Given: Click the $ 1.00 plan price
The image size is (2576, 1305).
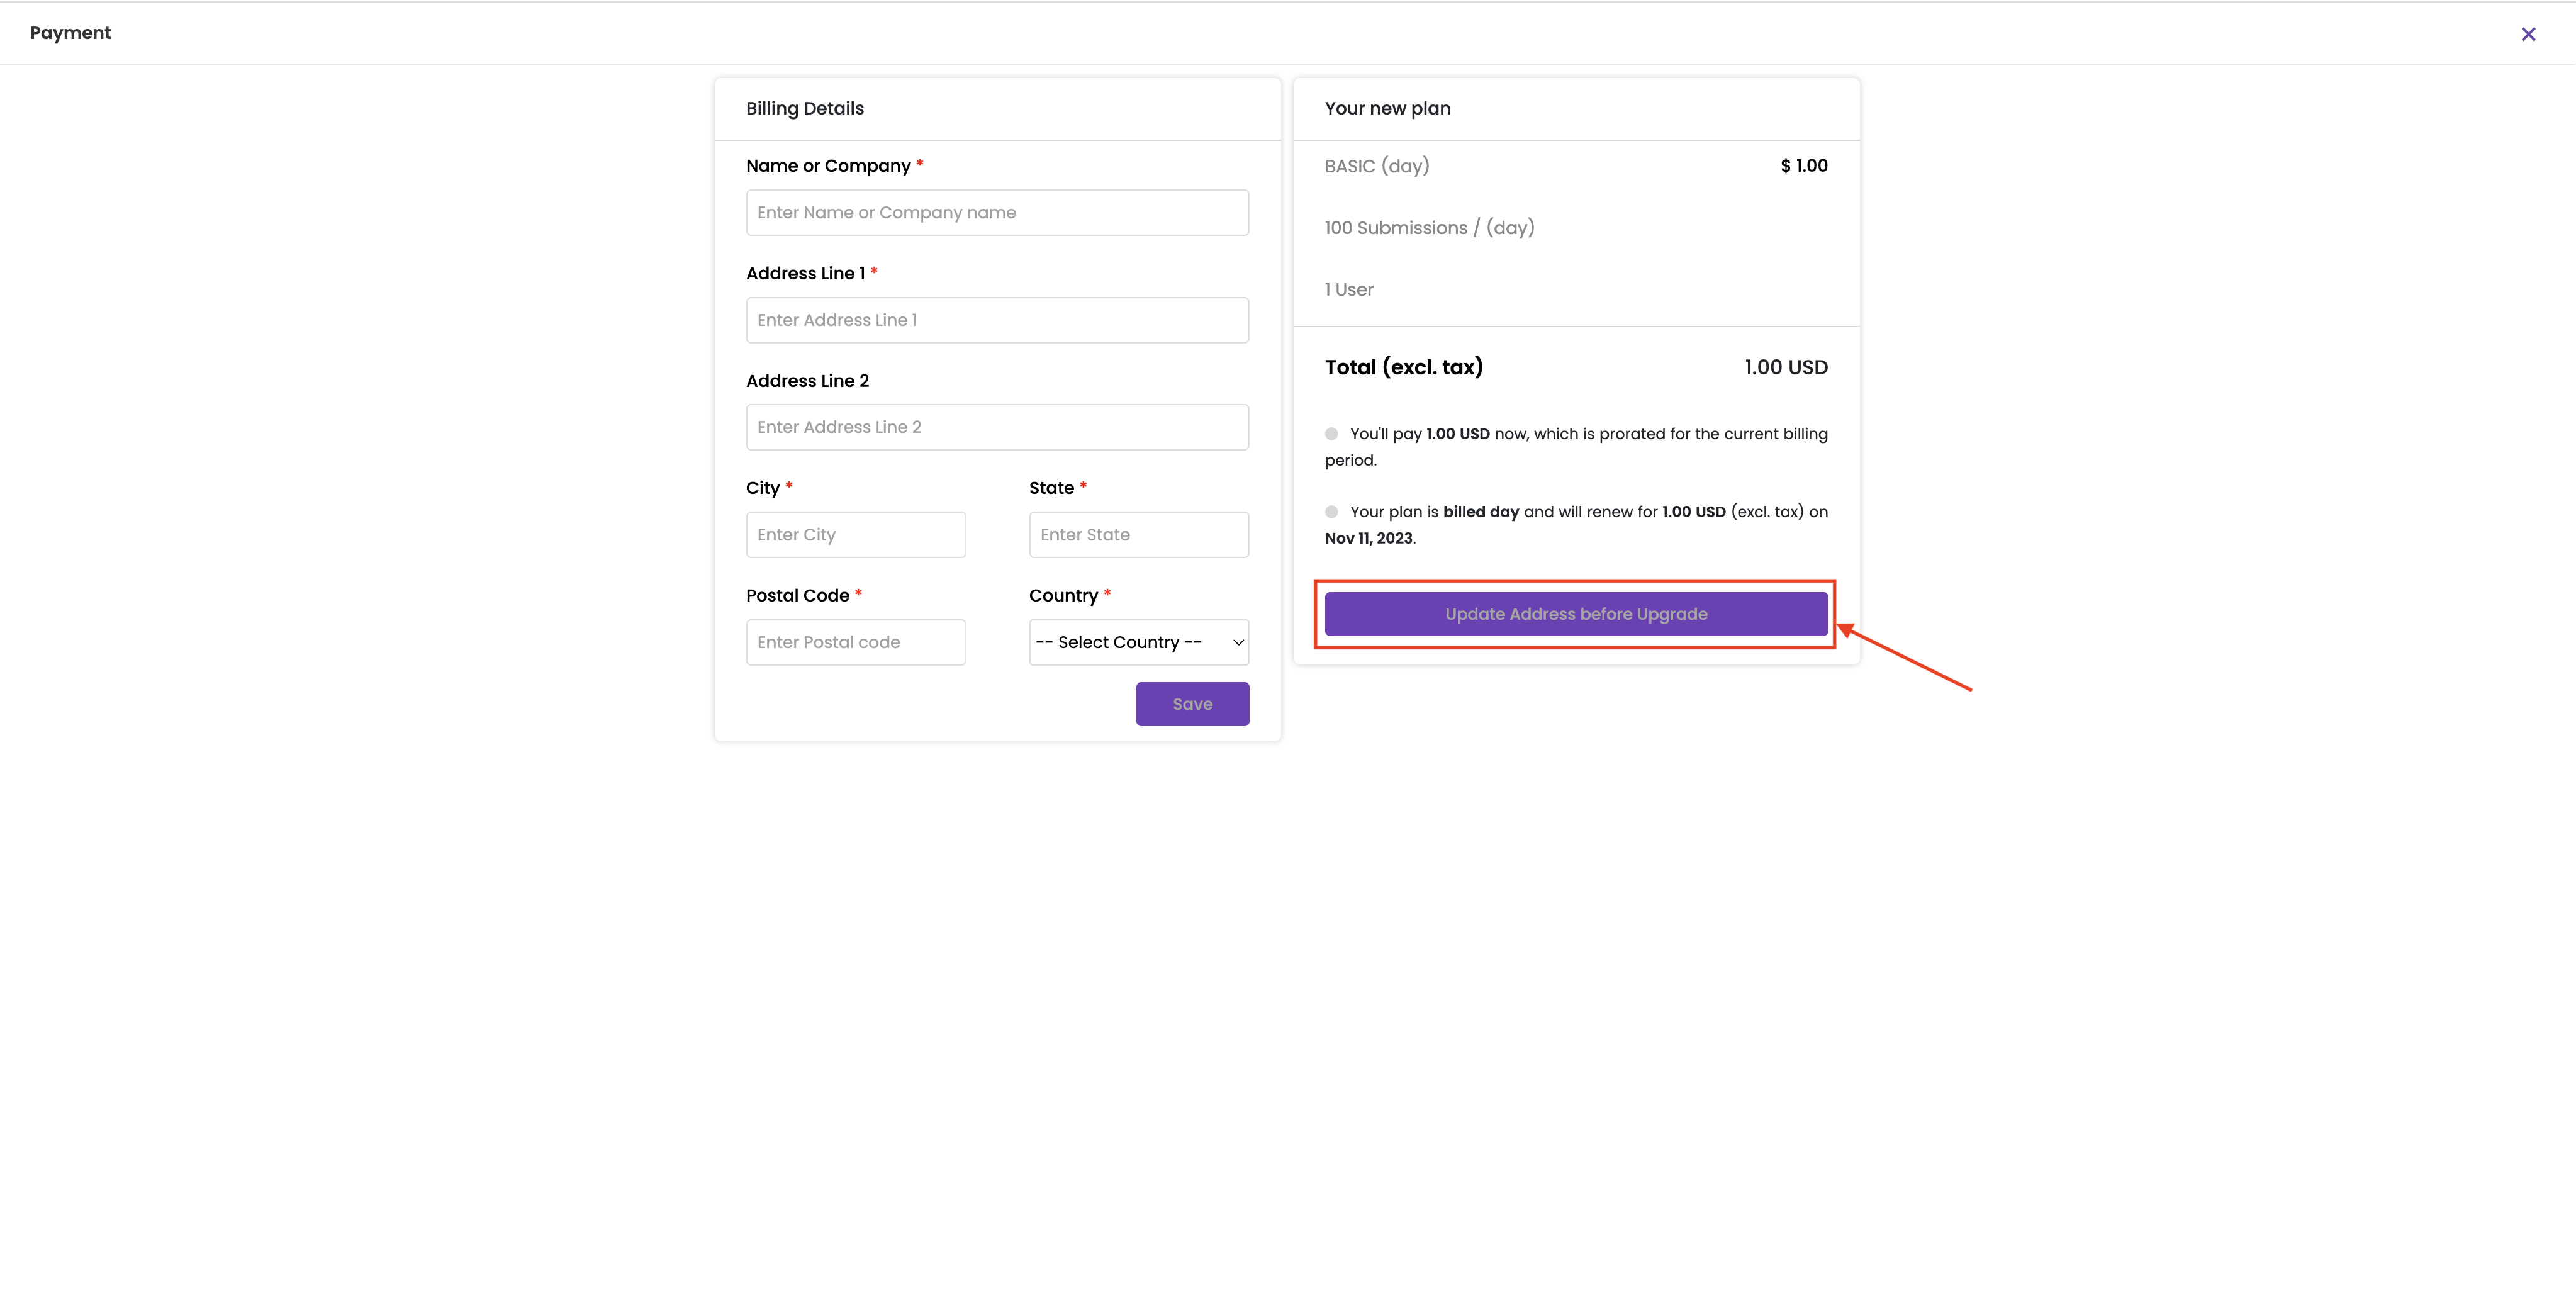Looking at the screenshot, I should coord(1804,166).
